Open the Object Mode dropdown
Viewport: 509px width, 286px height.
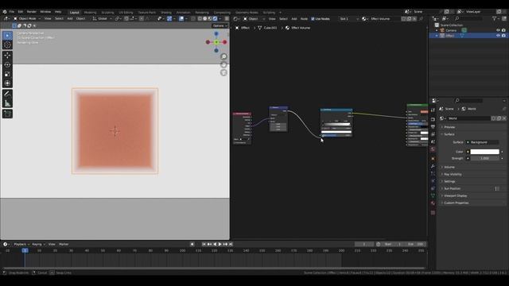(26, 18)
